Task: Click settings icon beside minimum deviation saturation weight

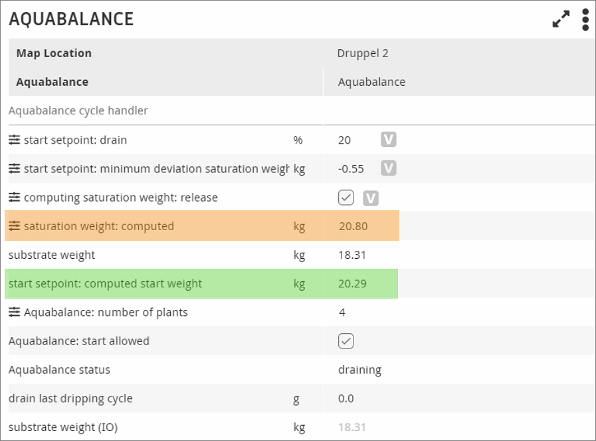Action: pyautogui.click(x=15, y=169)
